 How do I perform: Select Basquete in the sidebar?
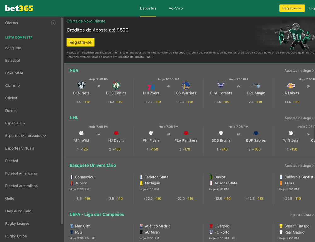click(x=13, y=48)
